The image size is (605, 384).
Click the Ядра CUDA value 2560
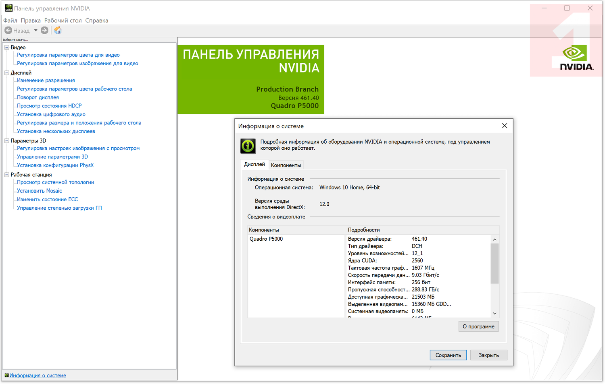point(417,261)
